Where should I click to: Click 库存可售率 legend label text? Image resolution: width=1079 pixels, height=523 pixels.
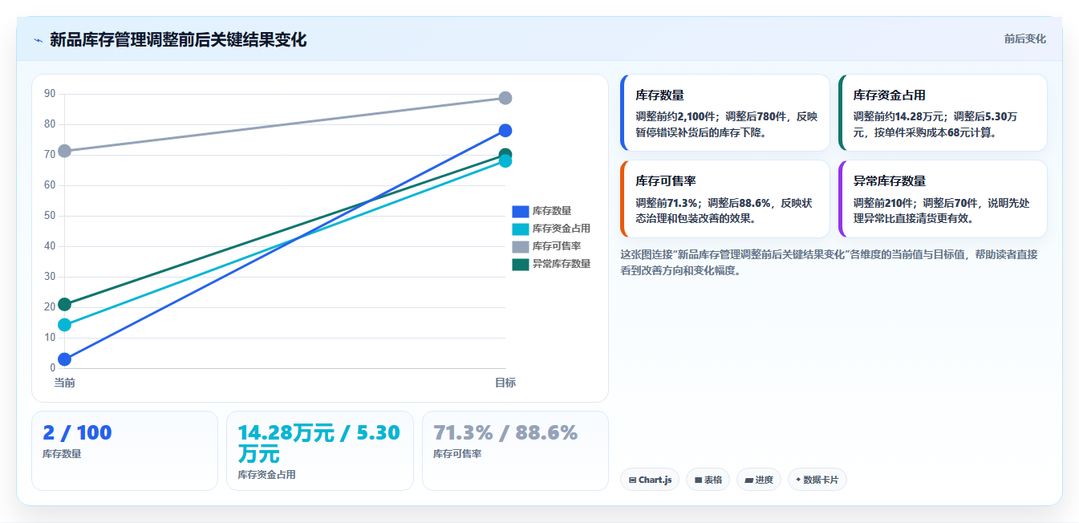coord(557,246)
